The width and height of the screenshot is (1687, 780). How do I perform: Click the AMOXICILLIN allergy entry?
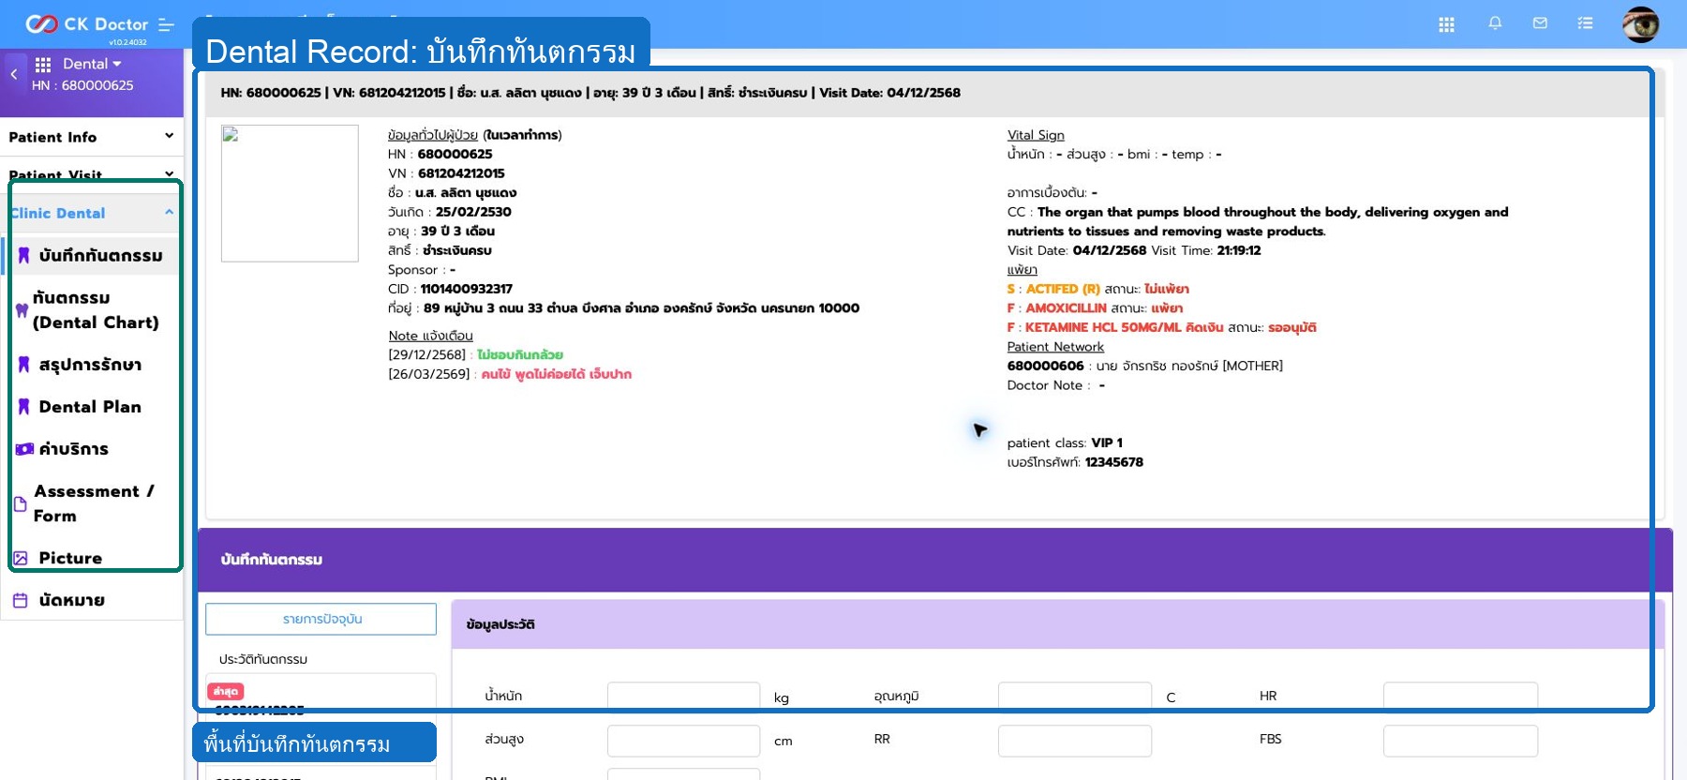pyautogui.click(x=1066, y=308)
